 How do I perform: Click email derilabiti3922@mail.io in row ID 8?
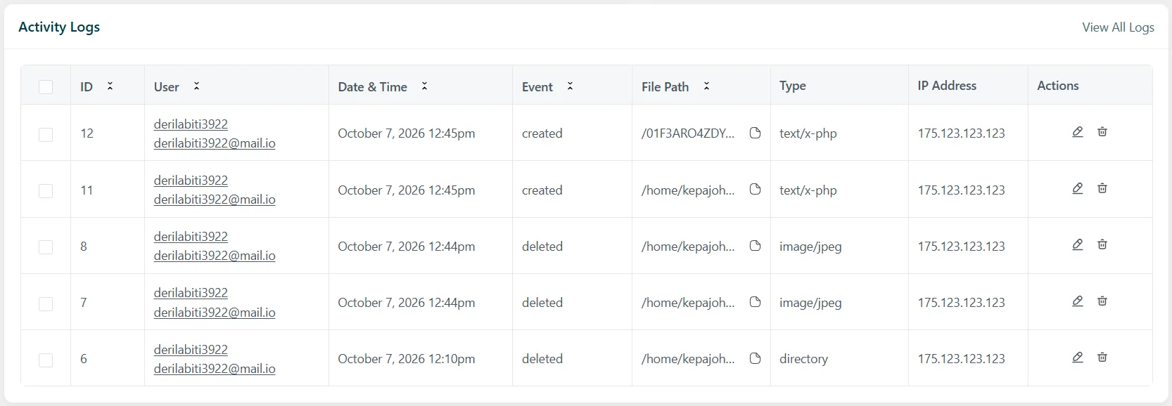point(215,255)
